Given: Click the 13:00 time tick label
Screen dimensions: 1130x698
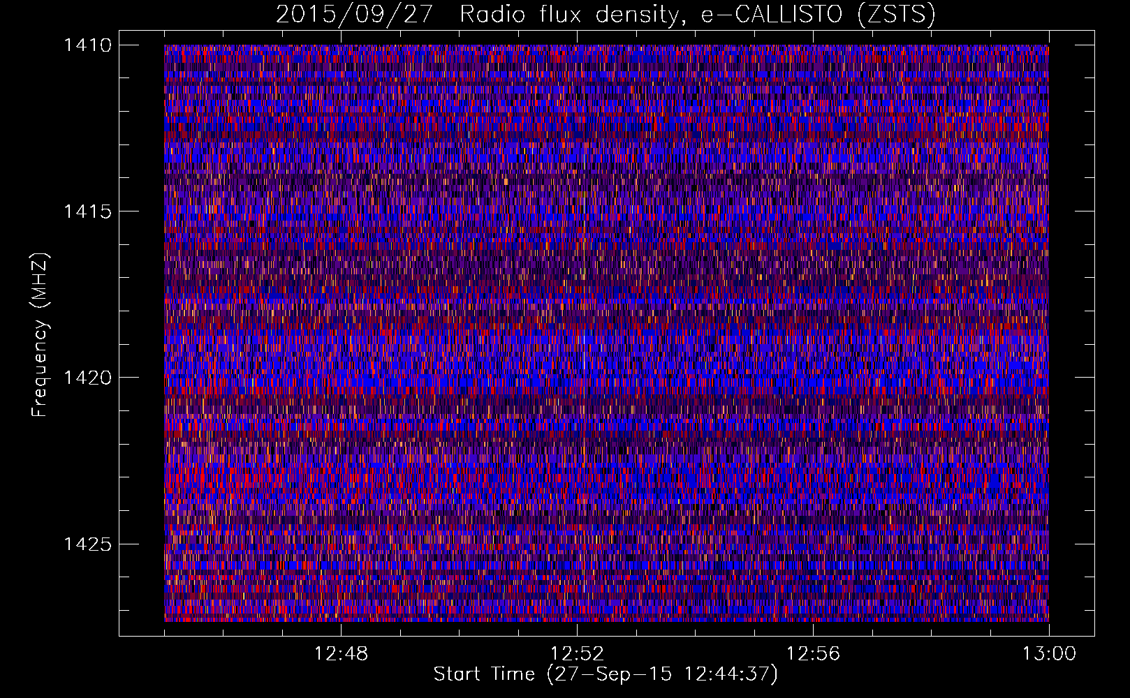Looking at the screenshot, I should pos(1049,654).
